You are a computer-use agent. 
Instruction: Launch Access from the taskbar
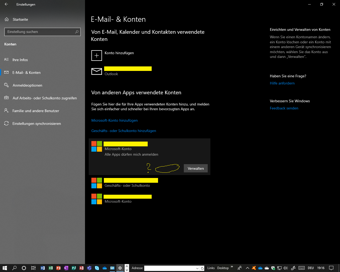pyautogui.click(x=81, y=268)
